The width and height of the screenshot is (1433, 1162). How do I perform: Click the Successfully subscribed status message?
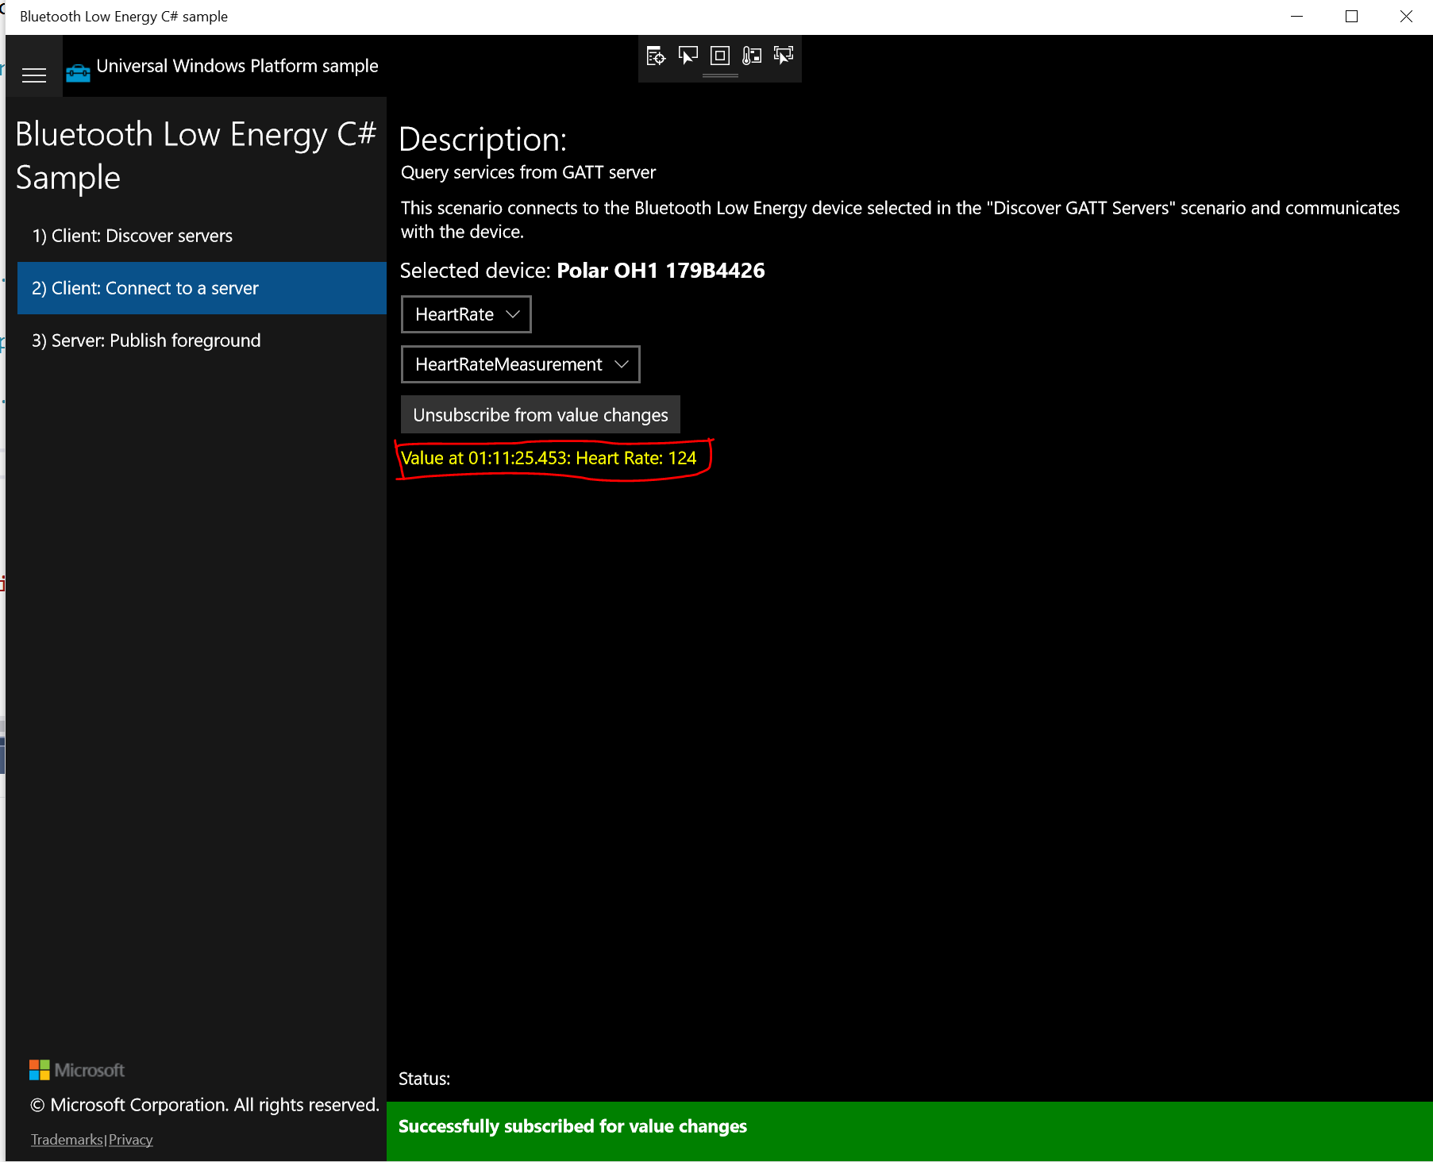(572, 1126)
